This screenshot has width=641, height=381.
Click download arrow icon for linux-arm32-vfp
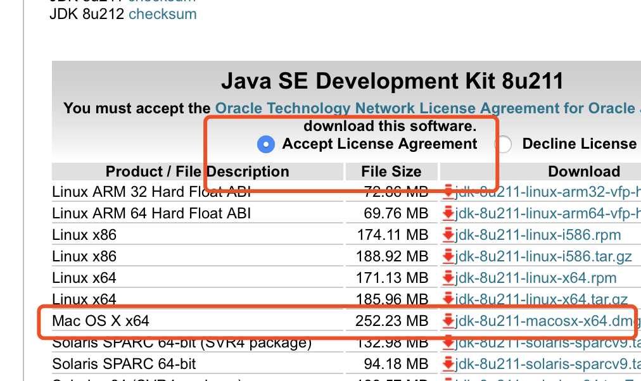(448, 192)
